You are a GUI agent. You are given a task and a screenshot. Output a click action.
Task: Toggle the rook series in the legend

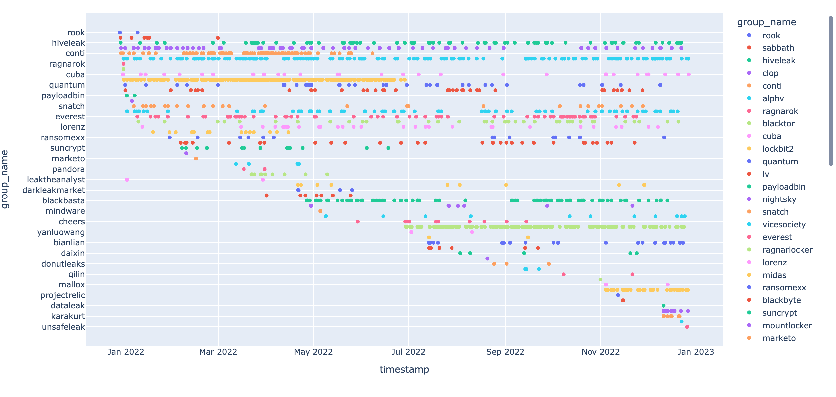click(x=771, y=36)
